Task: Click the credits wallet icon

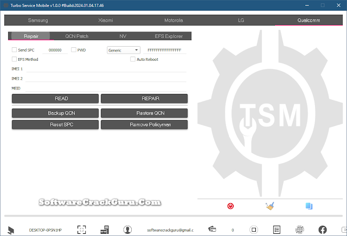Action: [212, 229]
